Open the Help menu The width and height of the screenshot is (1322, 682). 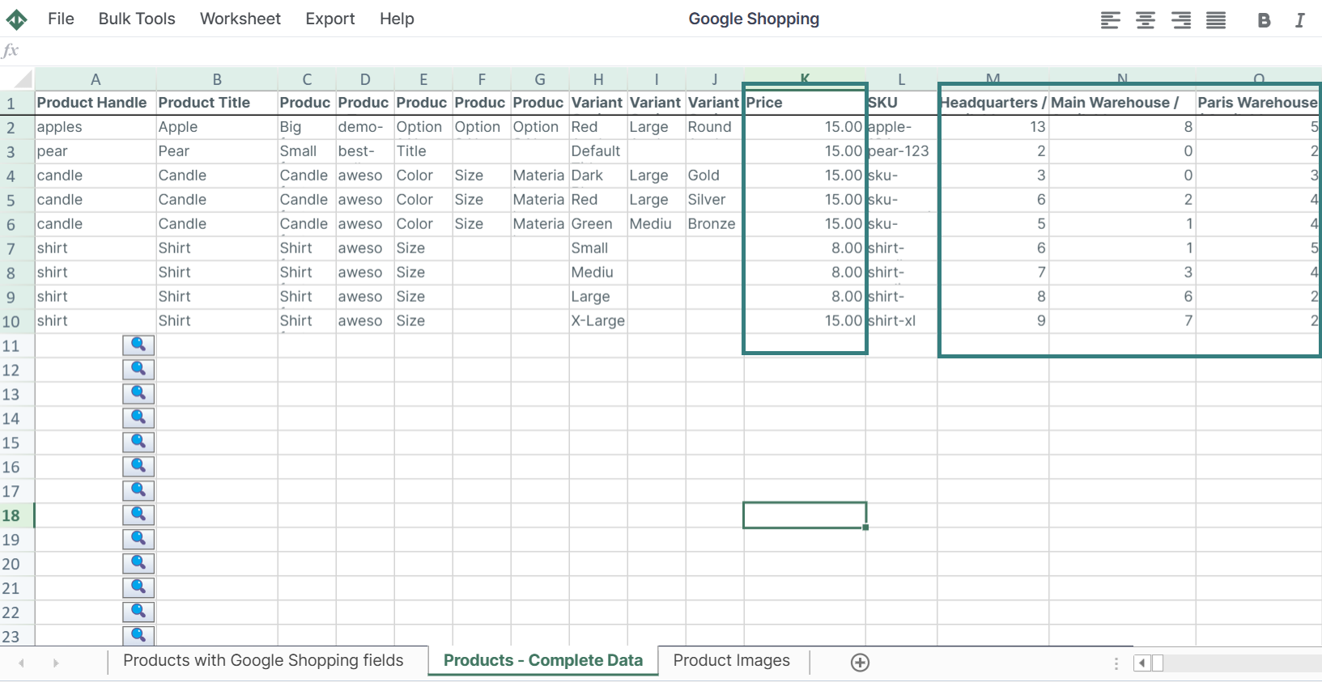[x=397, y=19]
